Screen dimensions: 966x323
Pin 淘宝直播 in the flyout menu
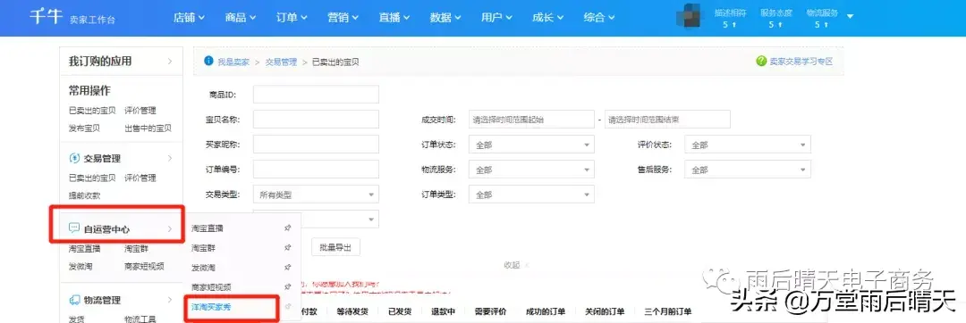coord(288,228)
